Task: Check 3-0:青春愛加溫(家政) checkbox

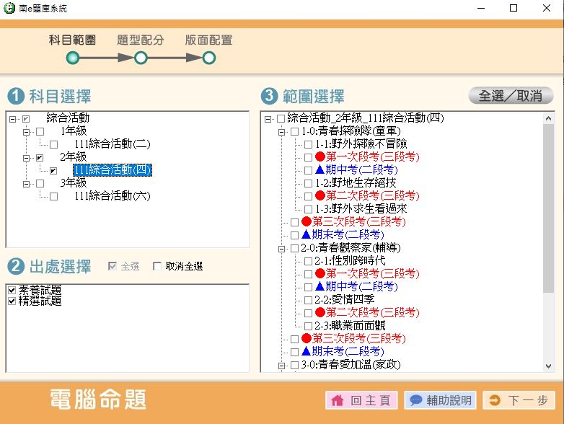Action: tap(294, 365)
